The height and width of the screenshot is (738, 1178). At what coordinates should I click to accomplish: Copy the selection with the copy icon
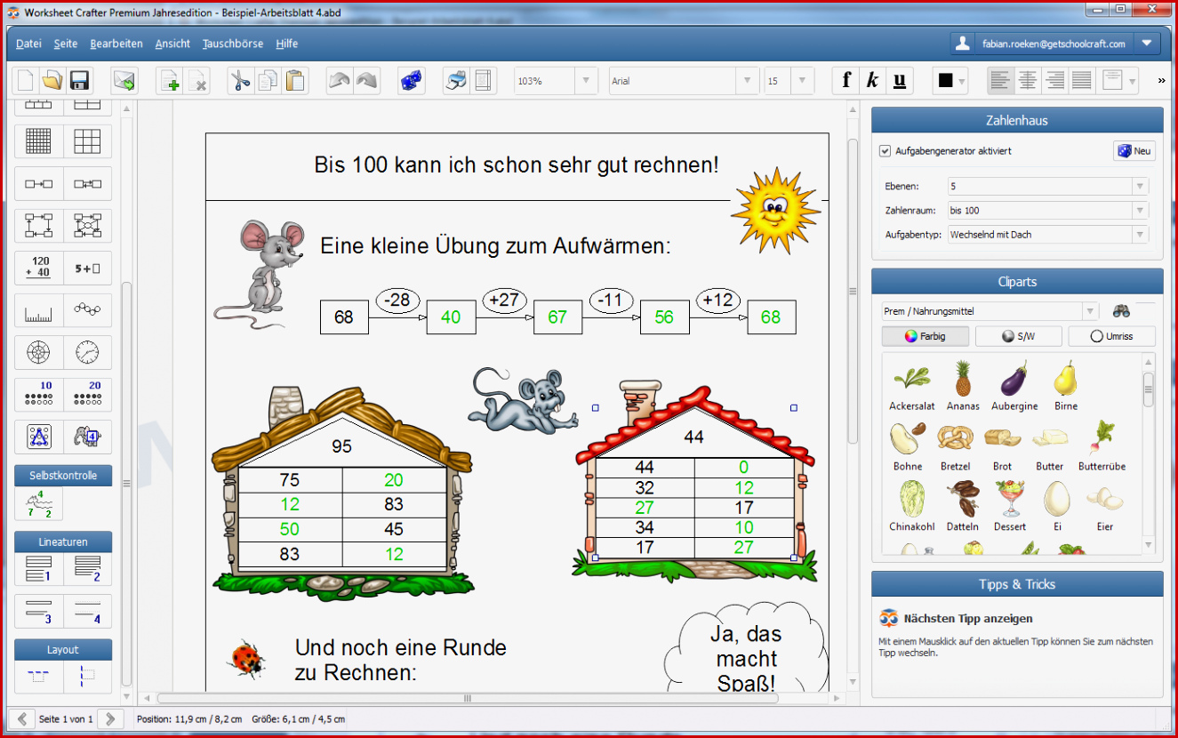click(x=268, y=81)
